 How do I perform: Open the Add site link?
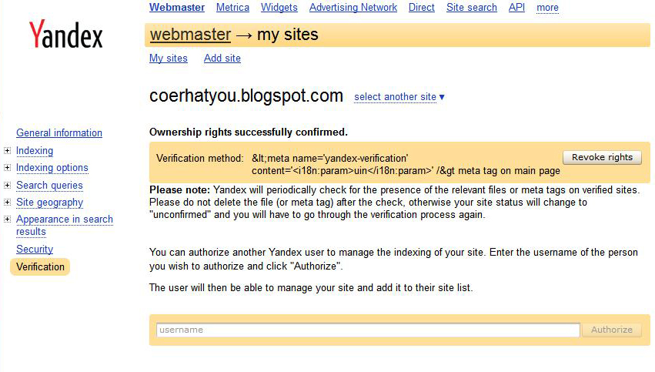222,59
